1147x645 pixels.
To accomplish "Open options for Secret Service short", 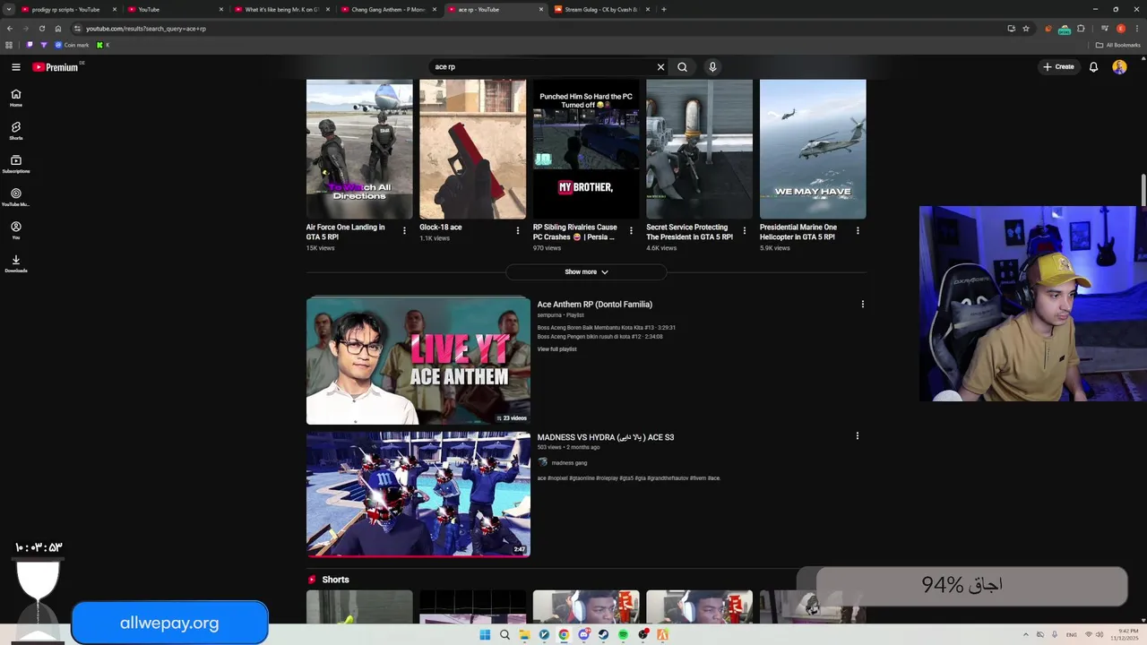I will [744, 230].
